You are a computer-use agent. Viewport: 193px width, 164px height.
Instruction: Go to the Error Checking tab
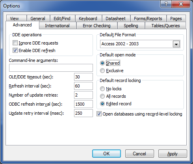pos(96,26)
